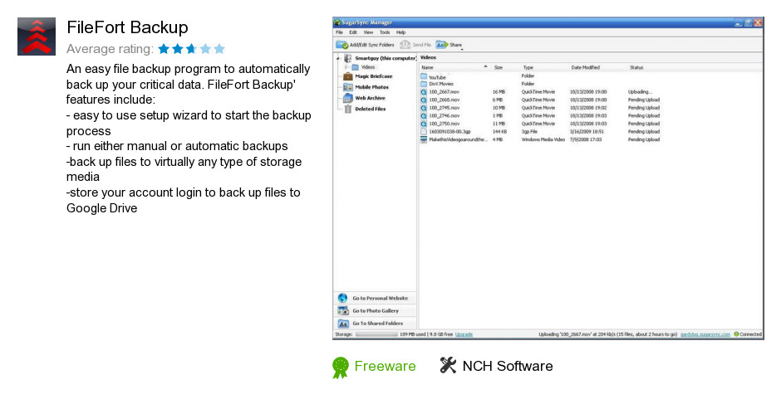The image size is (781, 404).
Task: Click the Uploading... status of 100_2667.mov
Action: click(x=640, y=92)
